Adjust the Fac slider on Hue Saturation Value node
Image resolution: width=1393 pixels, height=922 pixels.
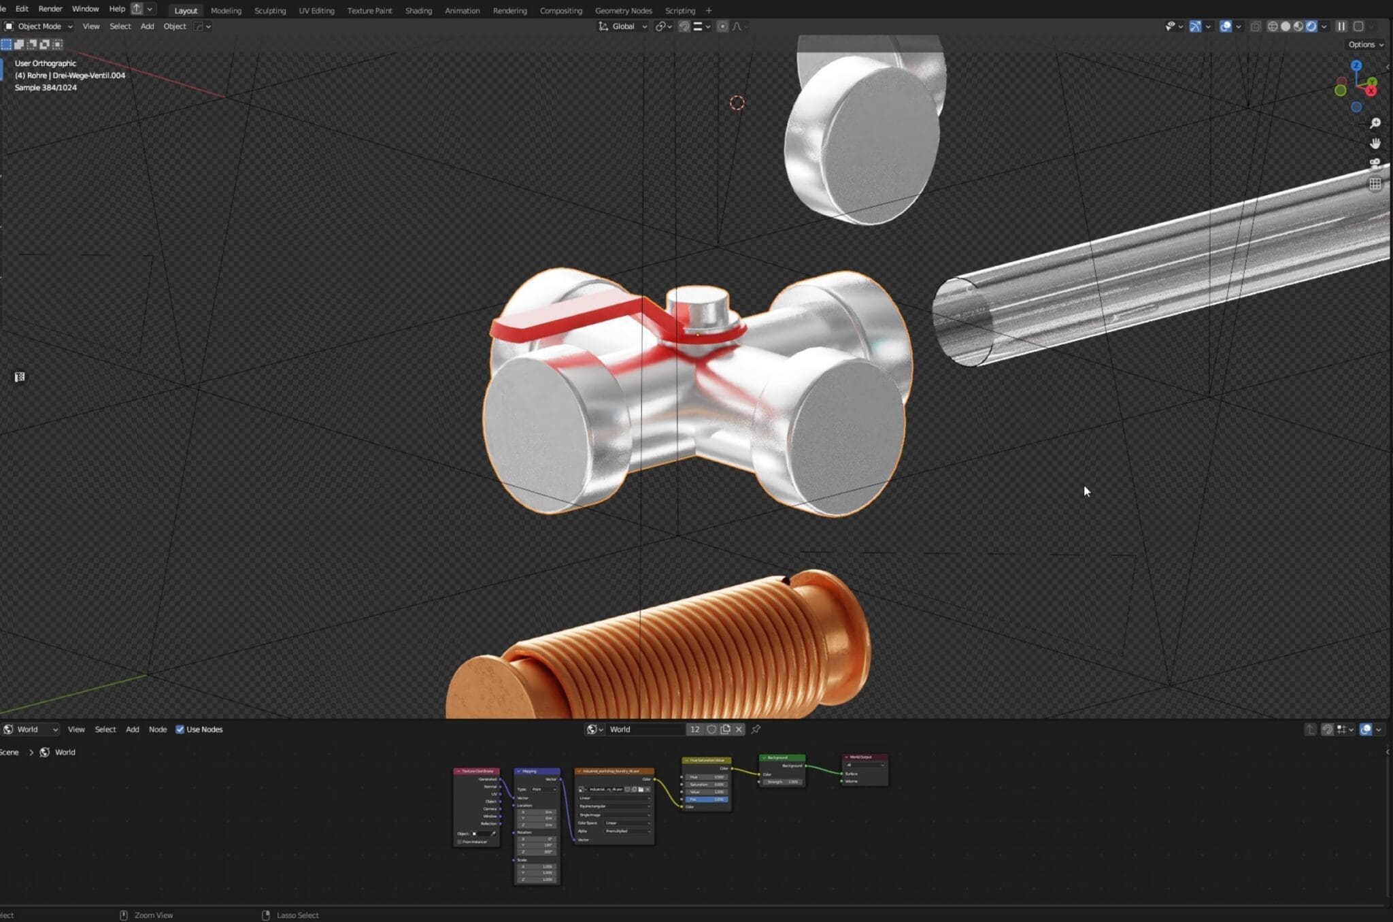click(707, 799)
